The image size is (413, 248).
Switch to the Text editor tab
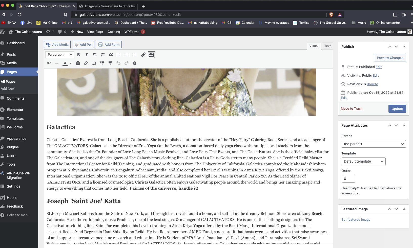[327, 46]
